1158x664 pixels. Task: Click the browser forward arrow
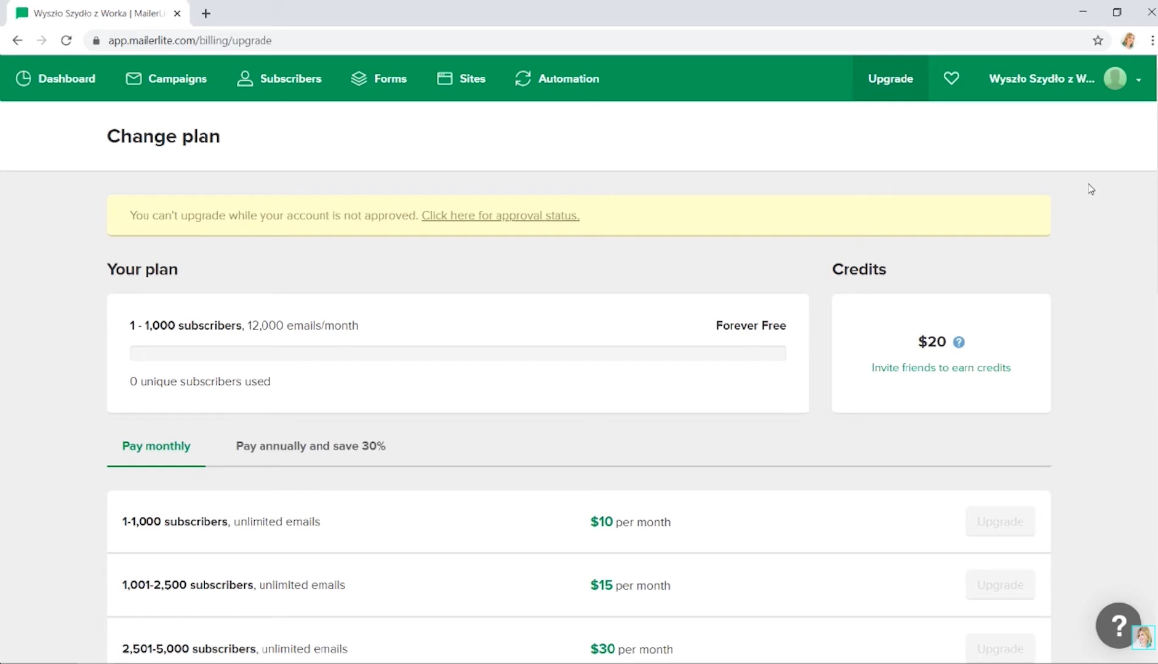coord(41,41)
